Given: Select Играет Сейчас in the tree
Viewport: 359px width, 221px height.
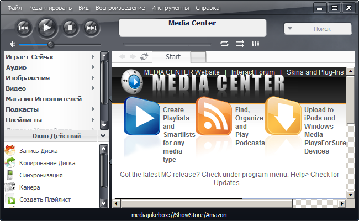Looking at the screenshot, I should click(x=30, y=57).
